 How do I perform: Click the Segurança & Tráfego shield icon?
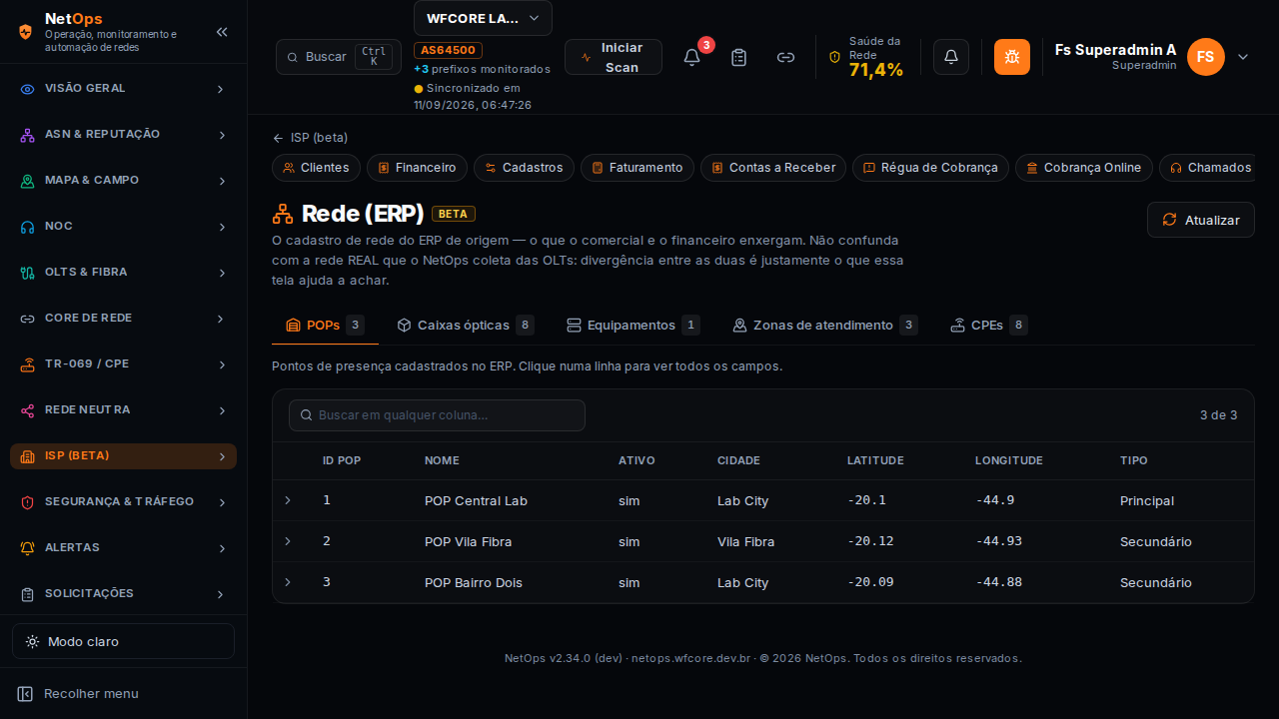[x=28, y=502]
